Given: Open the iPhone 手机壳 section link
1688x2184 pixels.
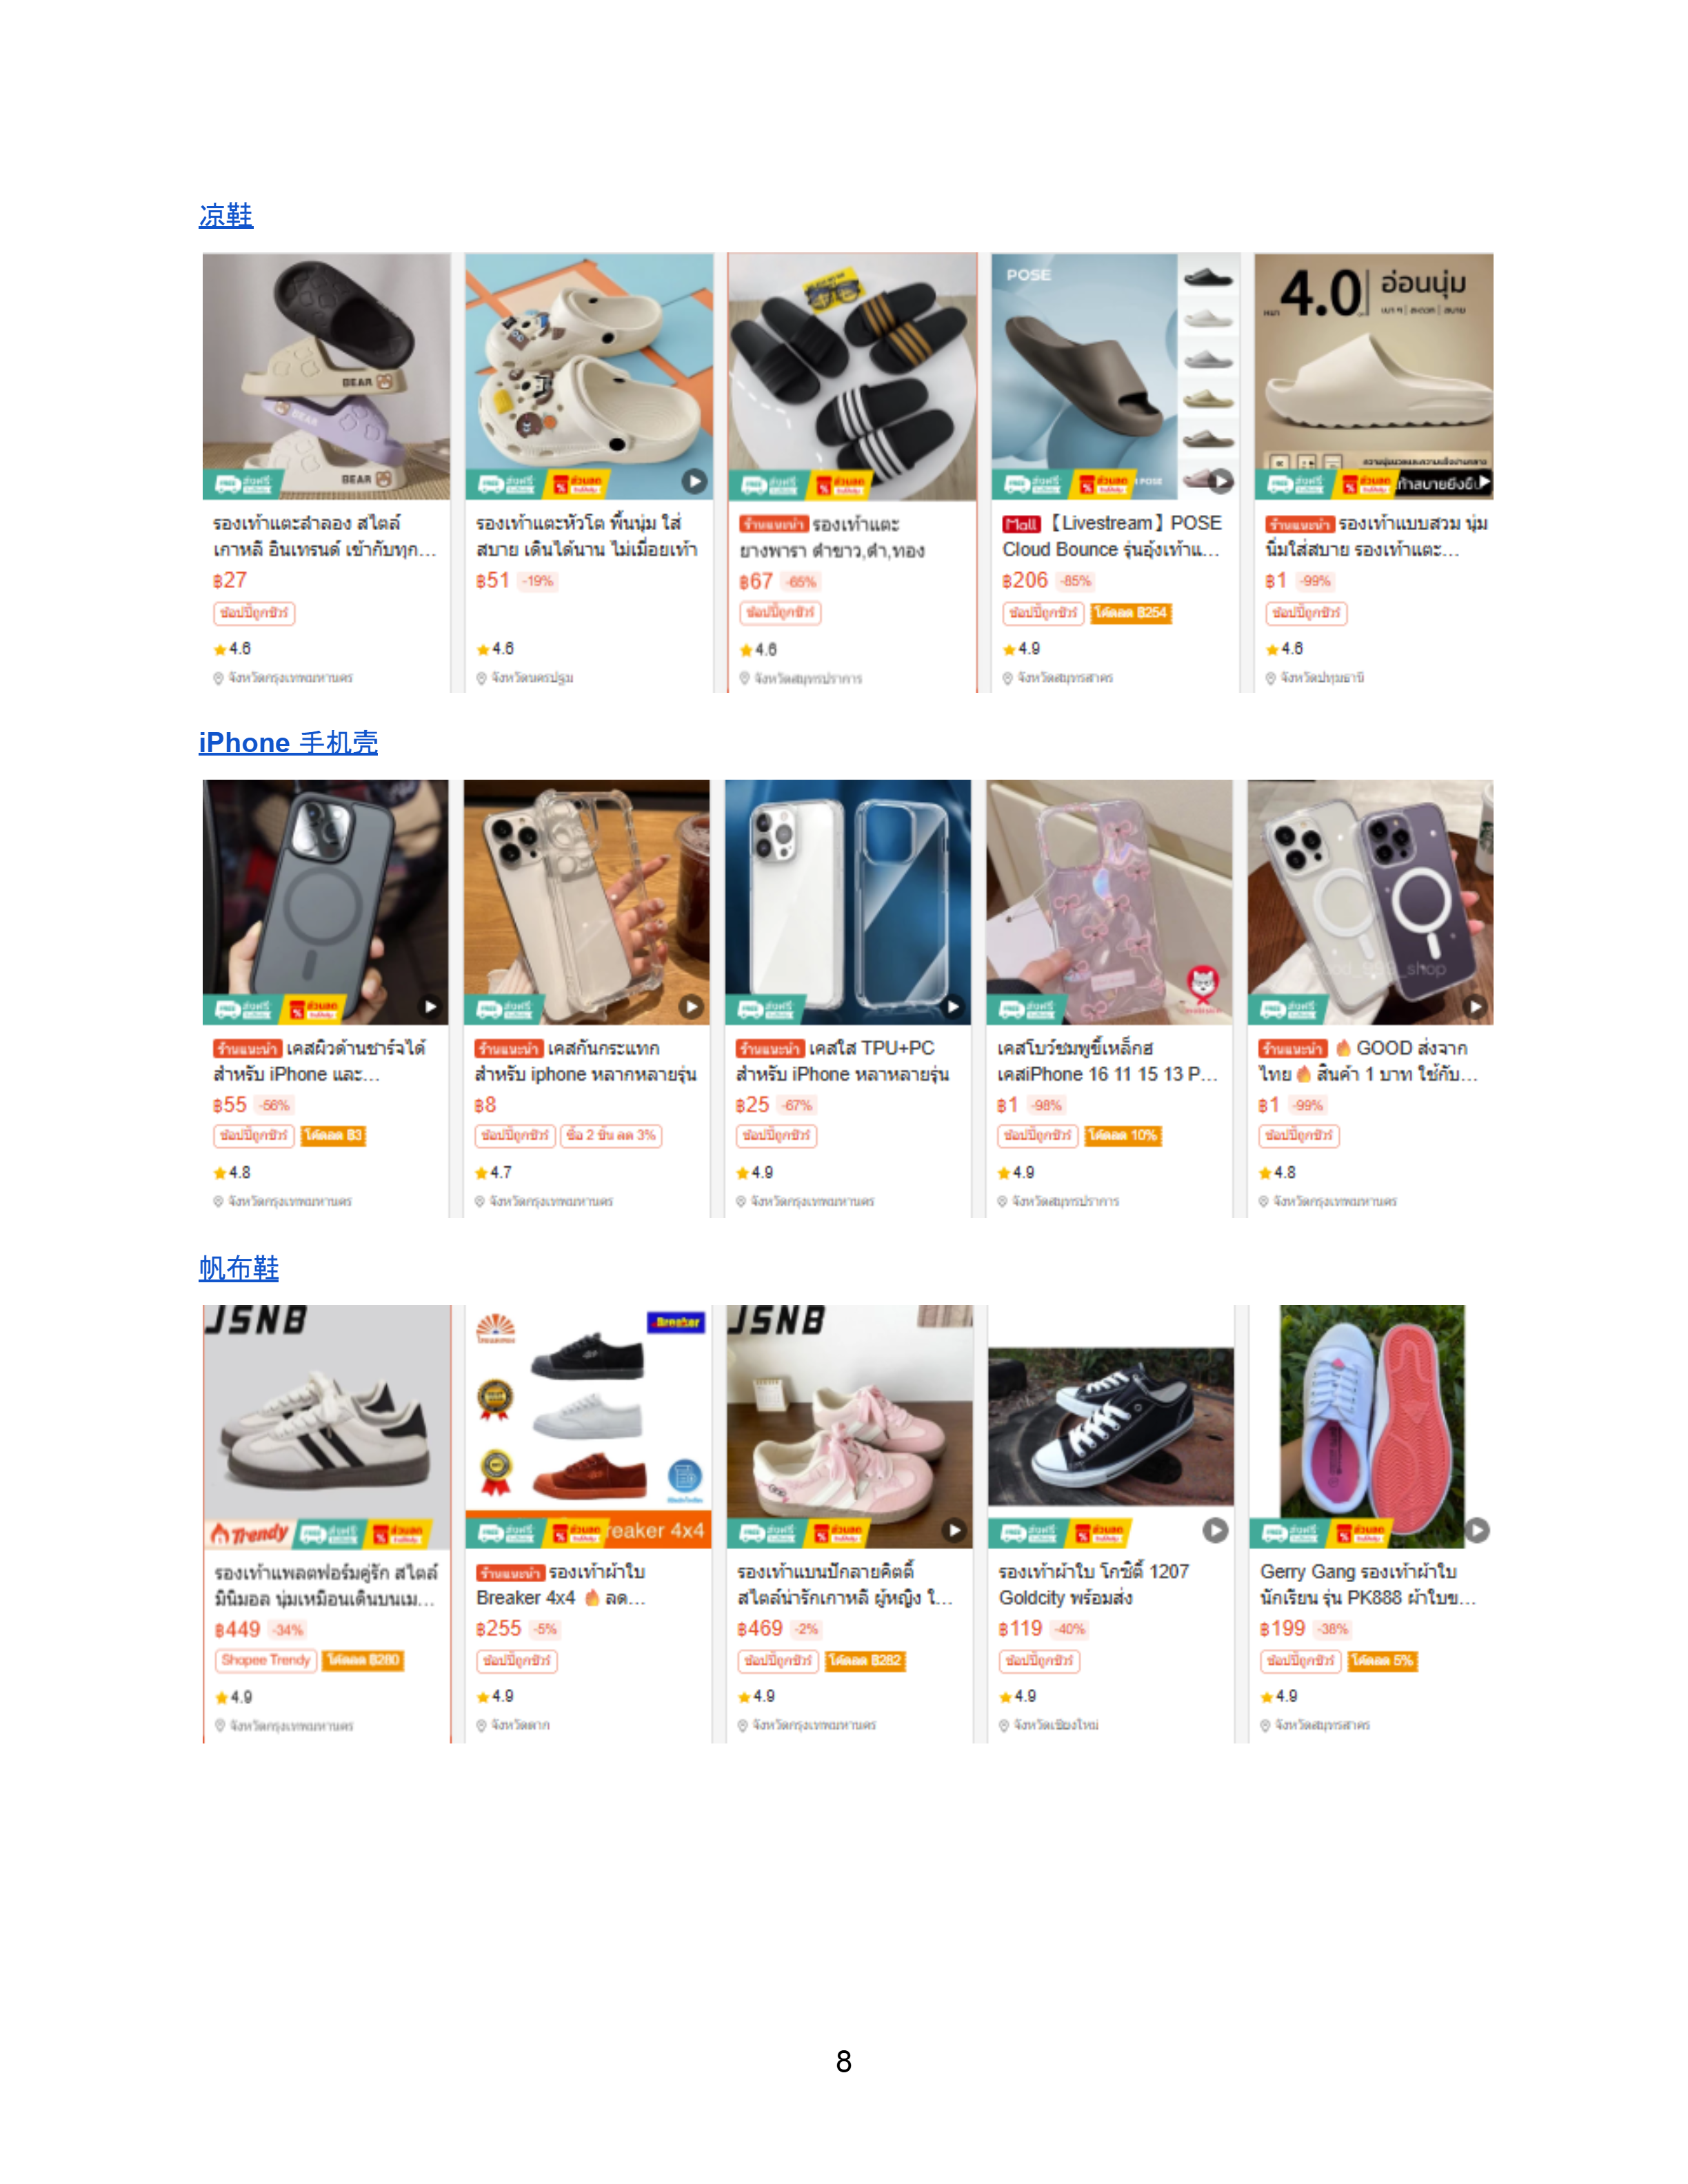Looking at the screenshot, I should [x=288, y=742].
